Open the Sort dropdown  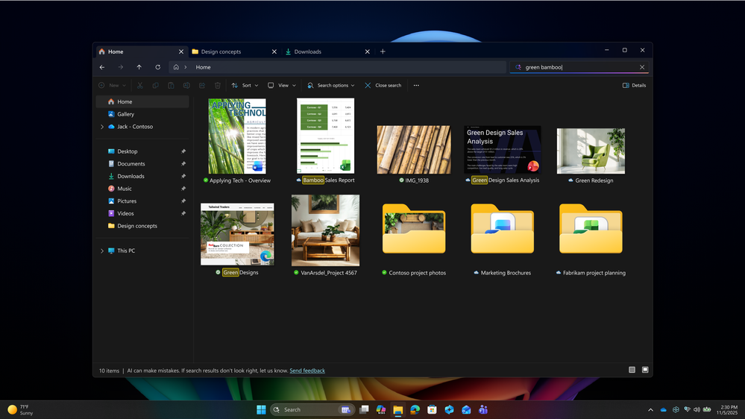pos(245,86)
